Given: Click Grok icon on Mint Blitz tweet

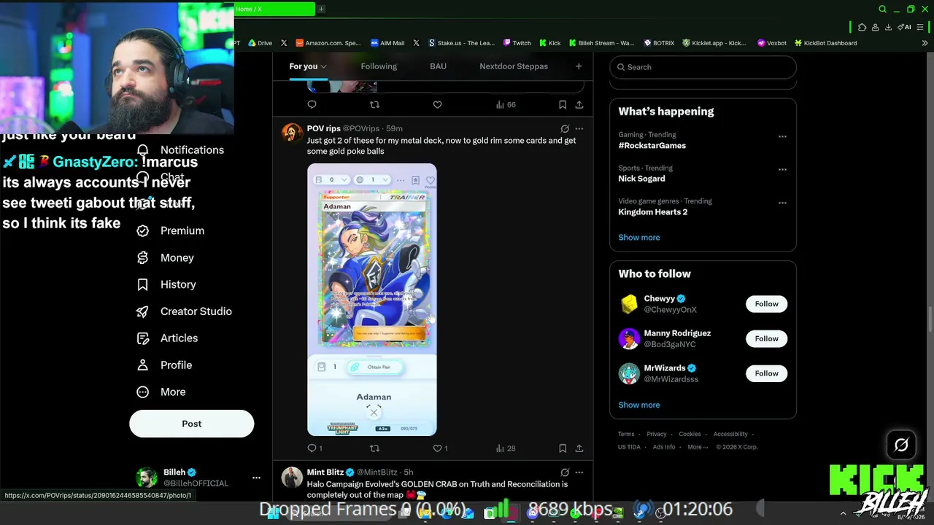Looking at the screenshot, I should coord(565,472).
